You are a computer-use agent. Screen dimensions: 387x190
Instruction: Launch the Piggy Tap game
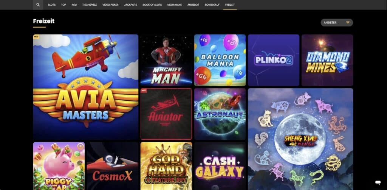pyautogui.click(x=59, y=166)
